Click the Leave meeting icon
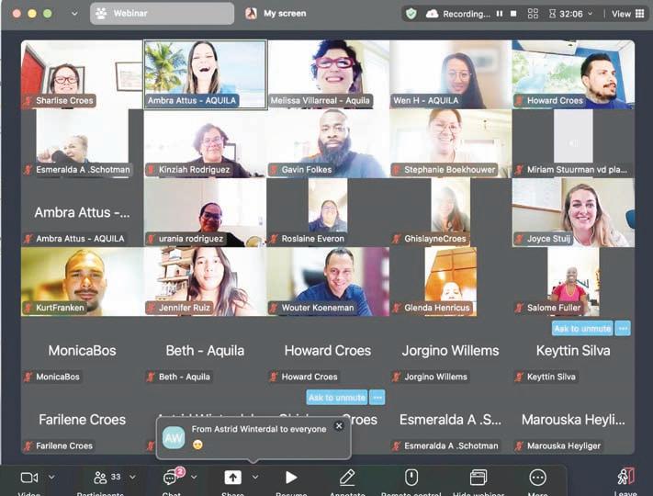The width and height of the screenshot is (653, 496). coord(625,477)
